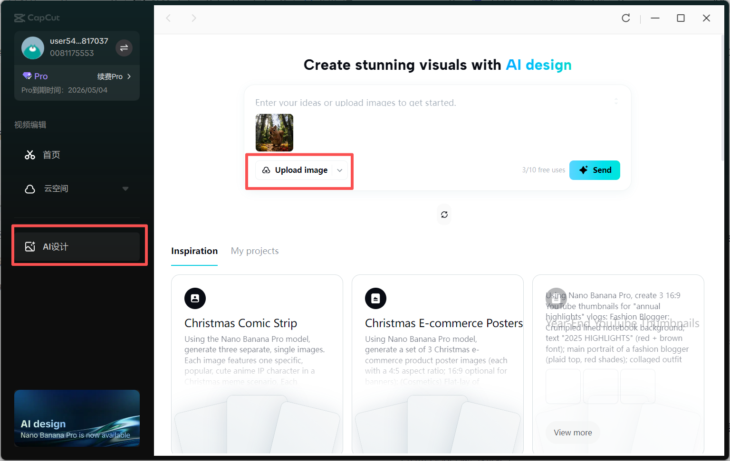730x461 pixels.
Task: Click the Upload image button
Action: pos(295,170)
